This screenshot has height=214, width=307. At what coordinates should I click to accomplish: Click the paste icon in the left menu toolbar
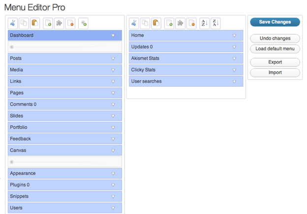pyautogui.click(x=35, y=23)
